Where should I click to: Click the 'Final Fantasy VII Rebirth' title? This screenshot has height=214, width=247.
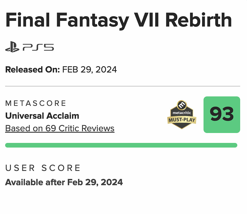[x=118, y=20]
